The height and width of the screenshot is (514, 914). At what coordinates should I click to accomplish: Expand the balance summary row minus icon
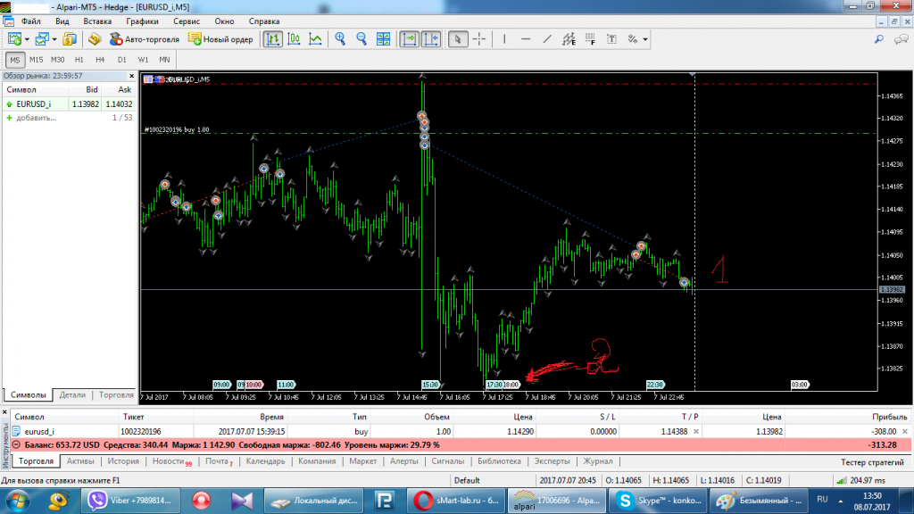pyautogui.click(x=16, y=444)
